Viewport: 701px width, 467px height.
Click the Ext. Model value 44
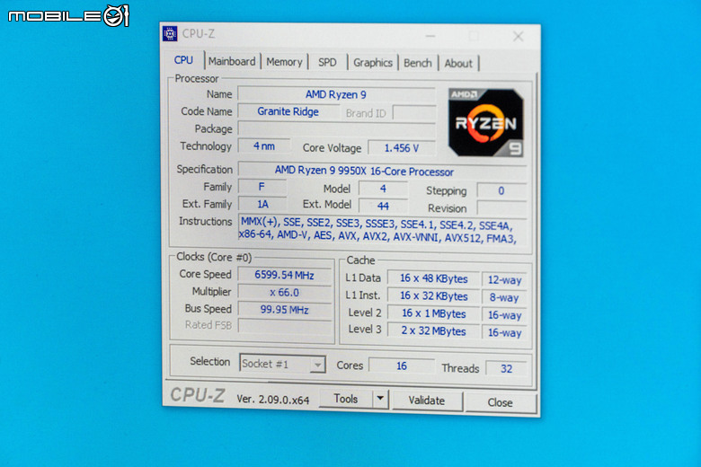383,206
